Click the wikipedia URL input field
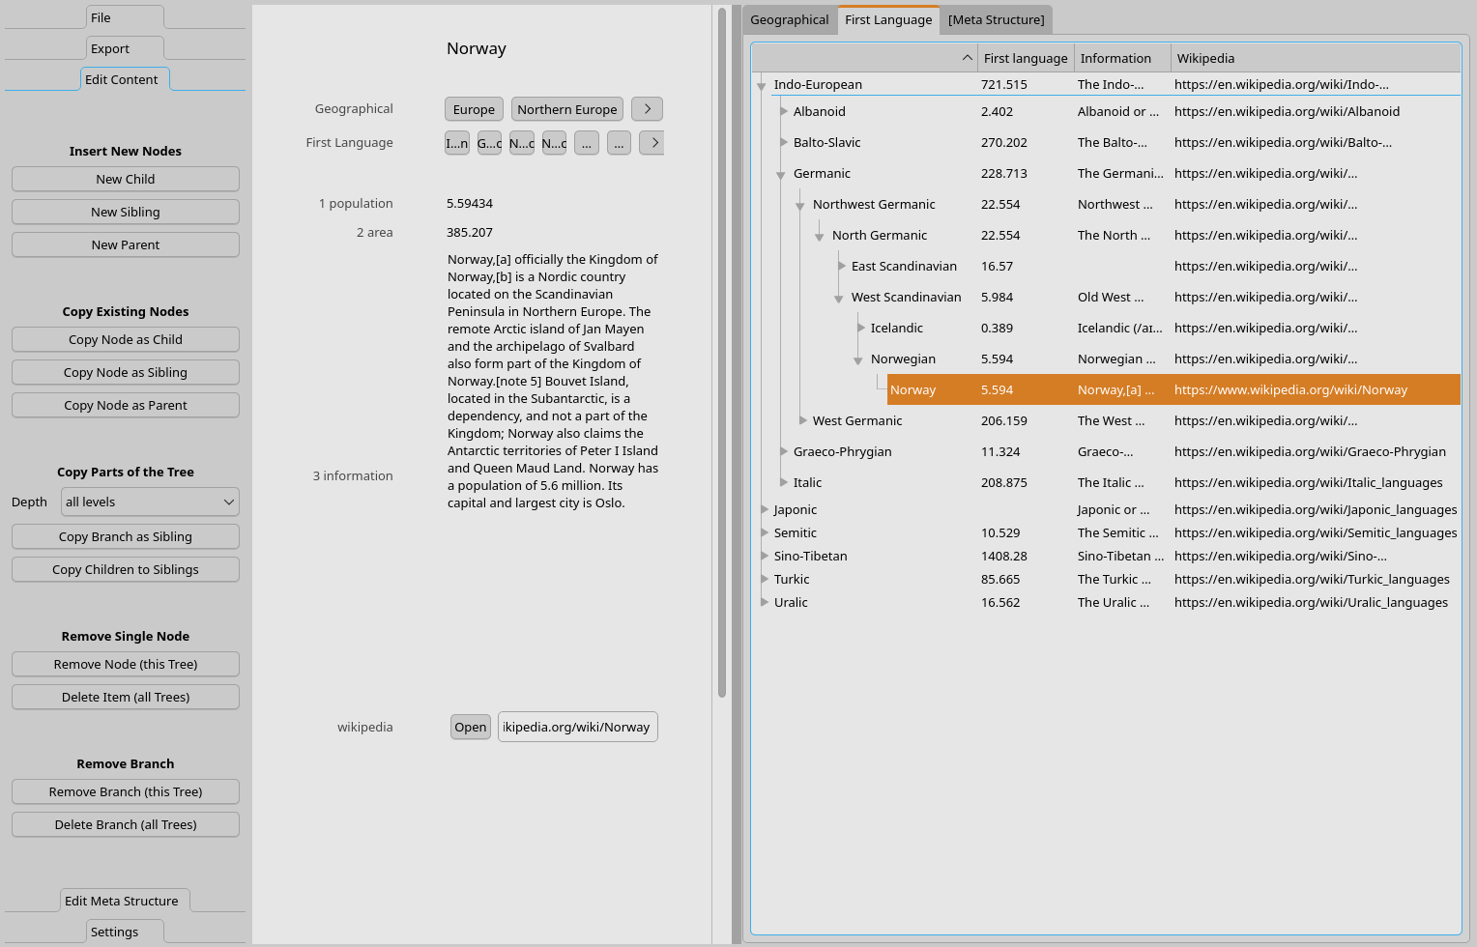The width and height of the screenshot is (1477, 947). (x=577, y=728)
